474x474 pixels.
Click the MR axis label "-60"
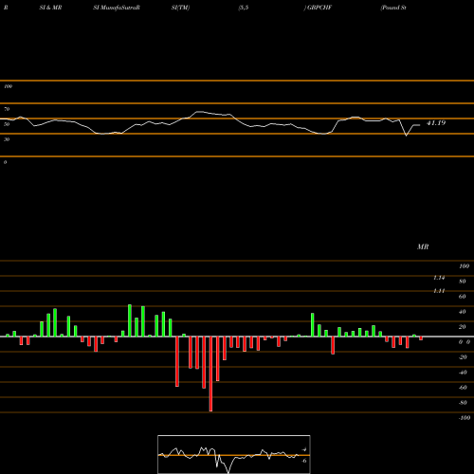point(463,388)
